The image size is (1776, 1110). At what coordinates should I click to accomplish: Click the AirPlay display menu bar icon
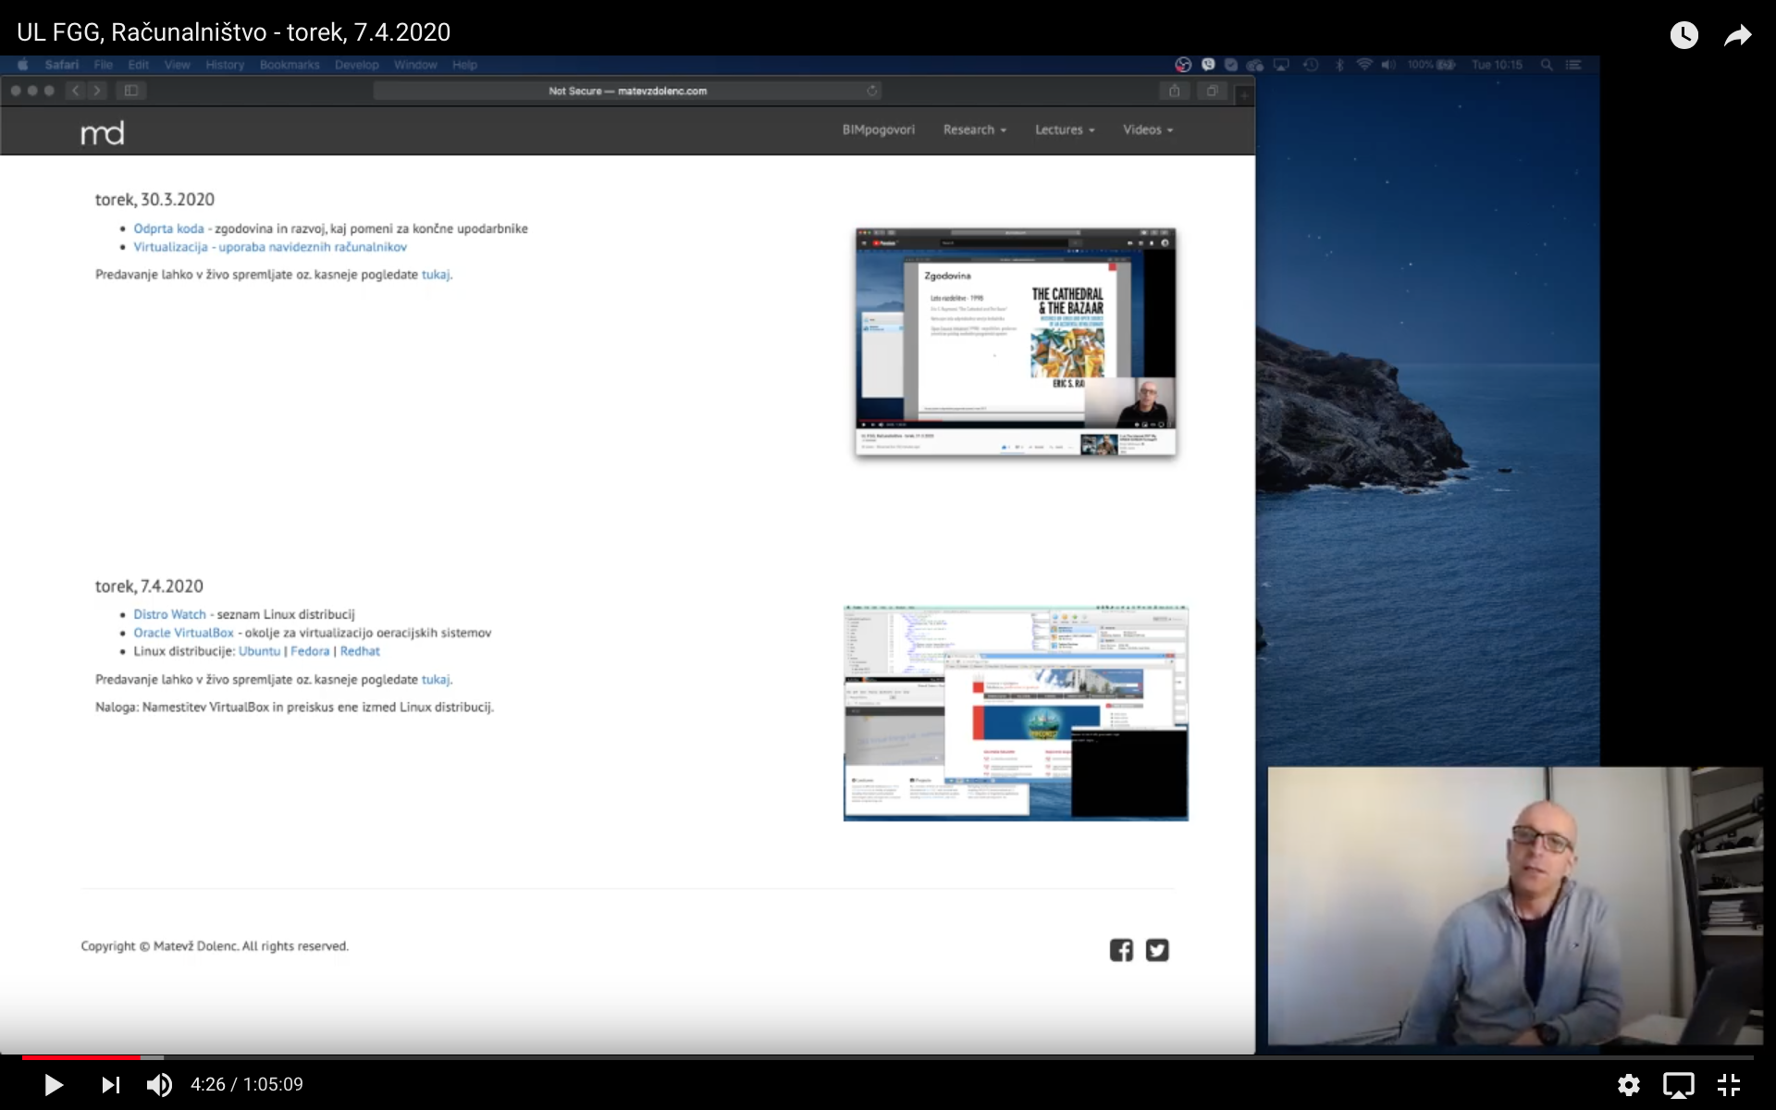point(1282,65)
